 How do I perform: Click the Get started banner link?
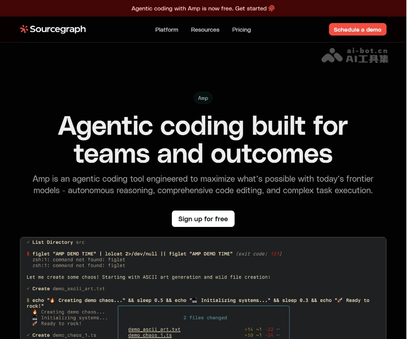pyautogui.click(x=251, y=8)
